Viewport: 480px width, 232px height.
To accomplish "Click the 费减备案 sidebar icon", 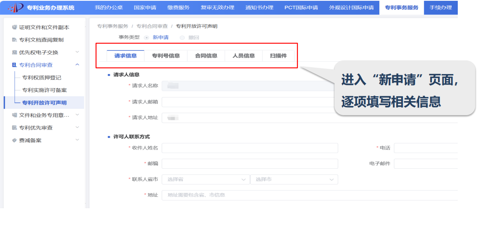I will (x=15, y=141).
